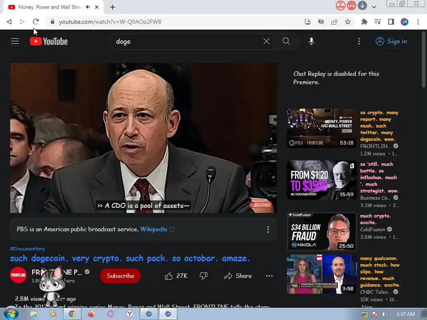Open suggested title 'so crypto. many report'

tap(379, 126)
